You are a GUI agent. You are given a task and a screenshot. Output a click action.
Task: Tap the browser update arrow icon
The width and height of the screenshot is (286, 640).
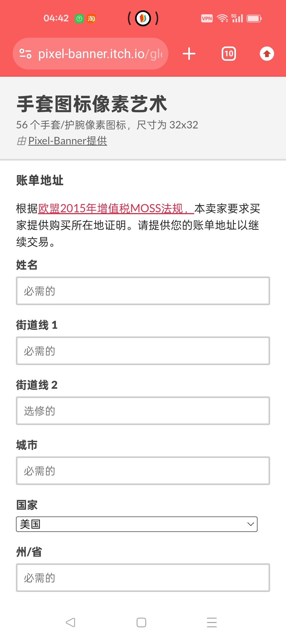tap(267, 54)
